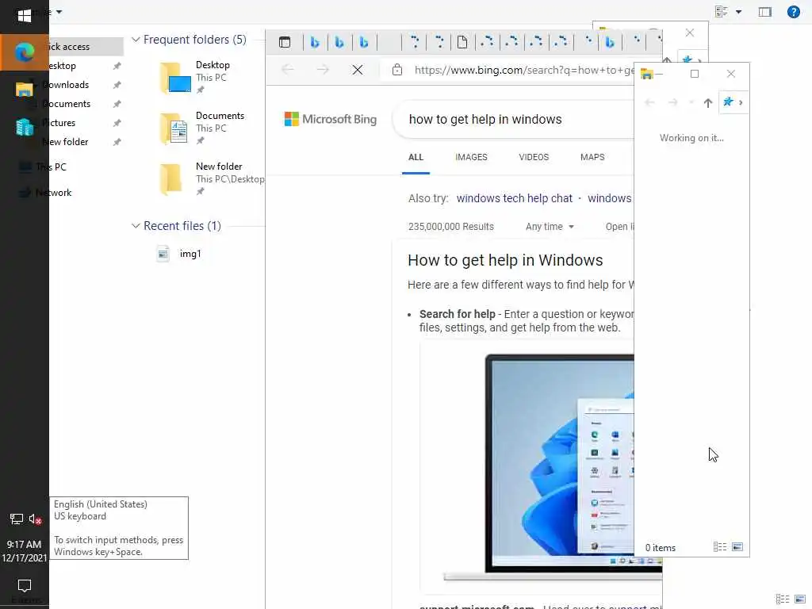Go back in the small Explorer window
This screenshot has width=812, height=609.
tap(649, 102)
